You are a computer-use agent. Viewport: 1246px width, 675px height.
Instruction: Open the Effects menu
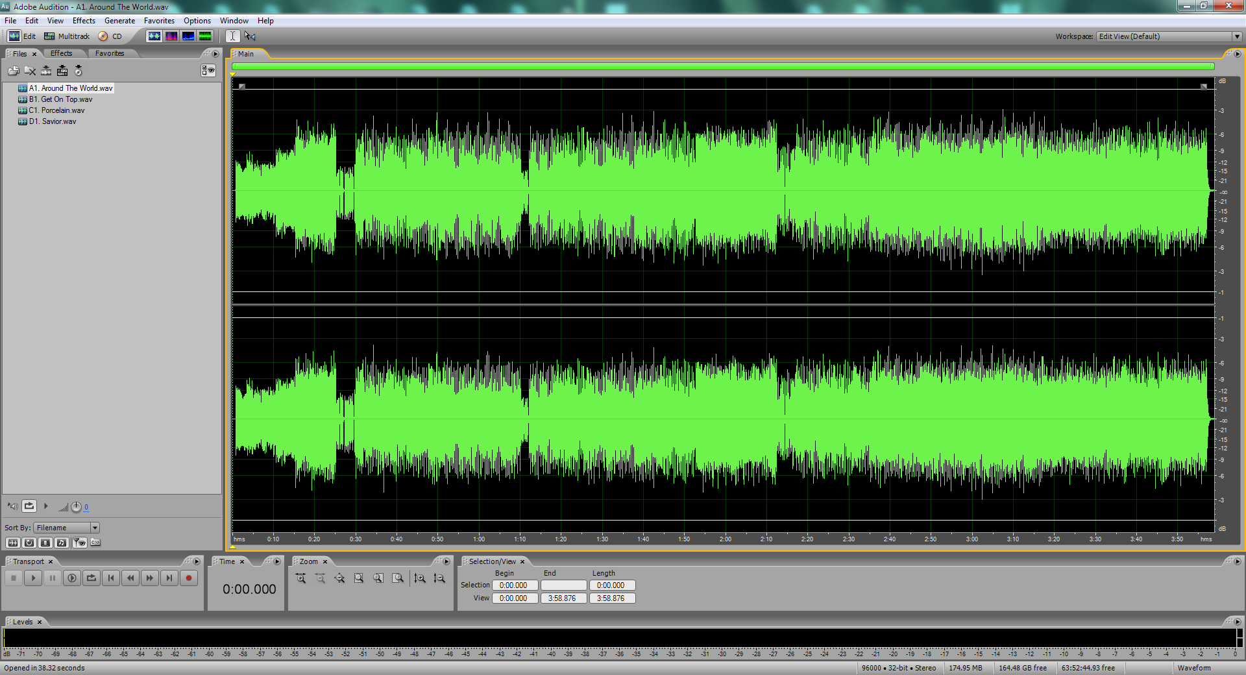pos(84,21)
